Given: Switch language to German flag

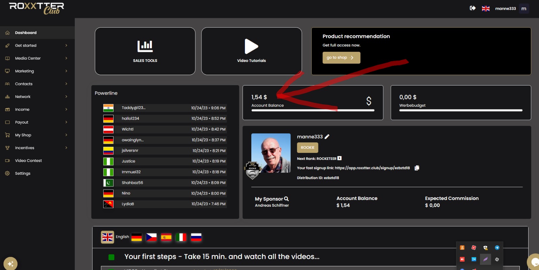Looking at the screenshot, I should point(136,237).
